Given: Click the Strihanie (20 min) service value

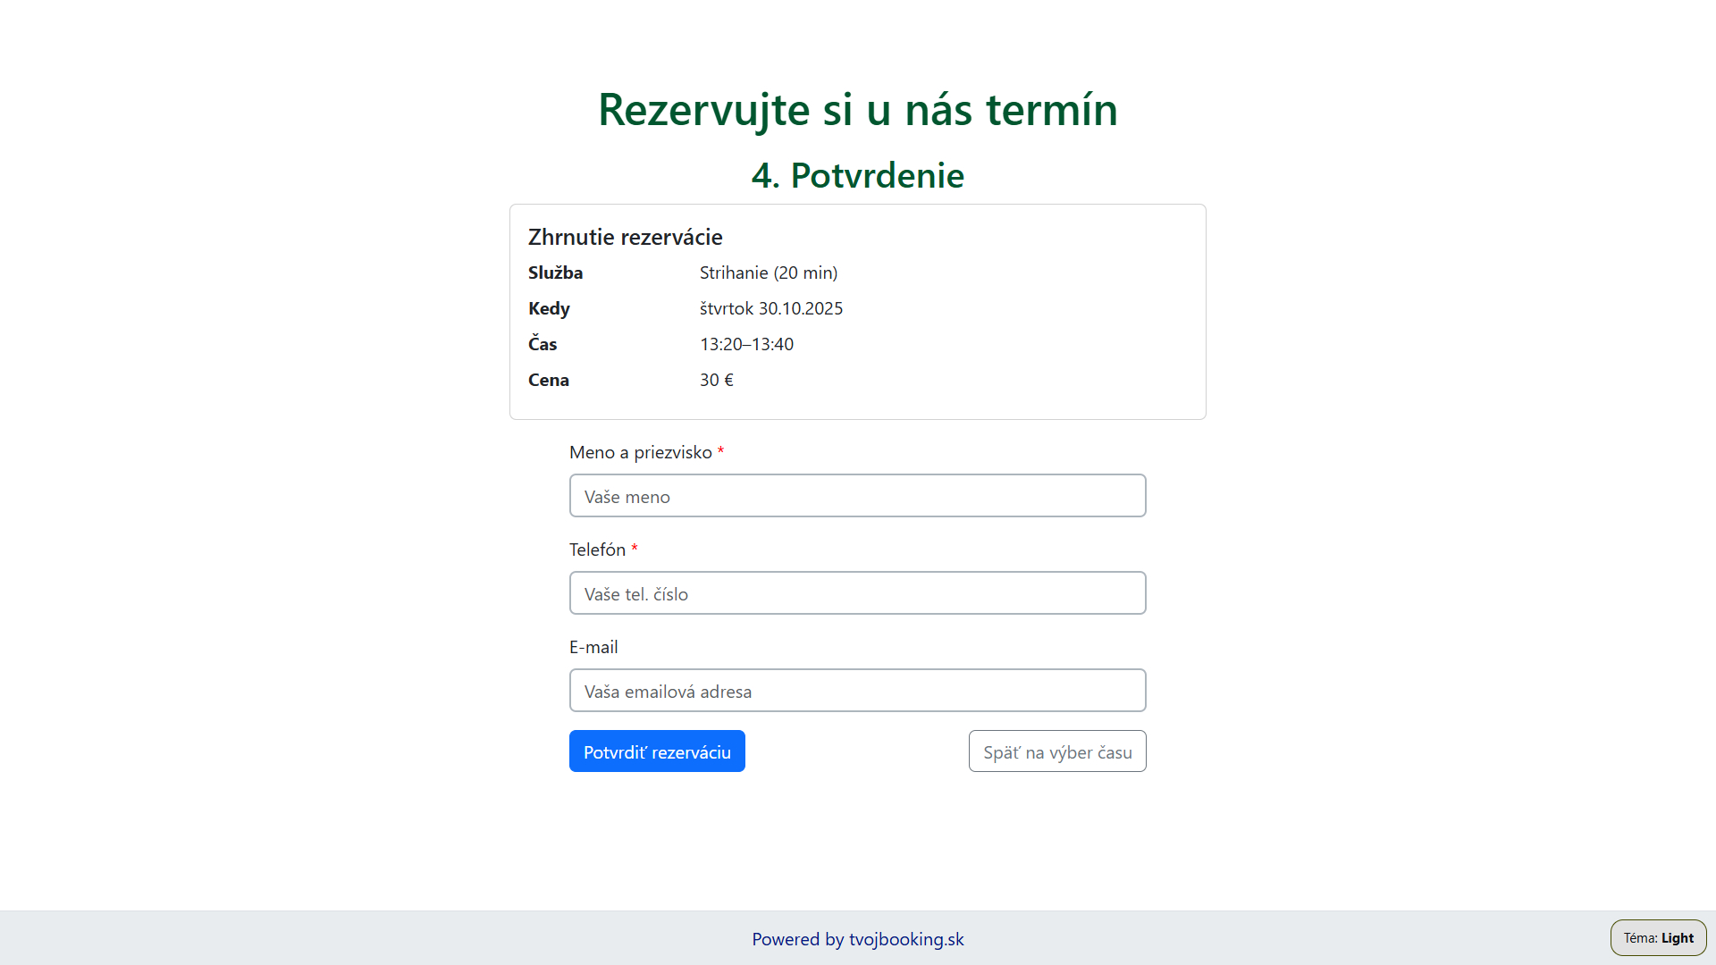Looking at the screenshot, I should pos(768,273).
